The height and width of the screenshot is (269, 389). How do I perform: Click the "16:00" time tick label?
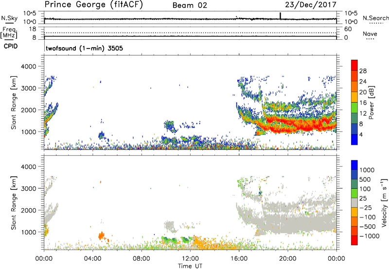239,259
